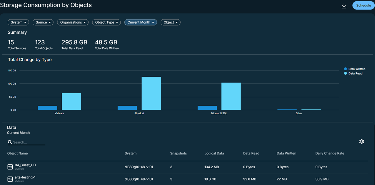Screen dimensions: 375x185
Task: Click the VM icon beside 04_Guest_UD
Action: 10,167
